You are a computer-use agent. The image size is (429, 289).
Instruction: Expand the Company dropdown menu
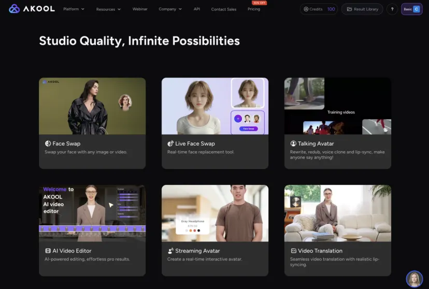click(x=170, y=9)
